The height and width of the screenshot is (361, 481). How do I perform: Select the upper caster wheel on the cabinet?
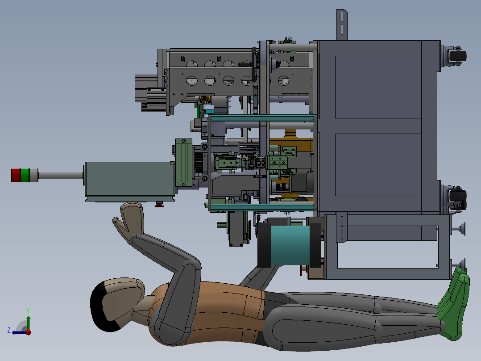coord(458,56)
